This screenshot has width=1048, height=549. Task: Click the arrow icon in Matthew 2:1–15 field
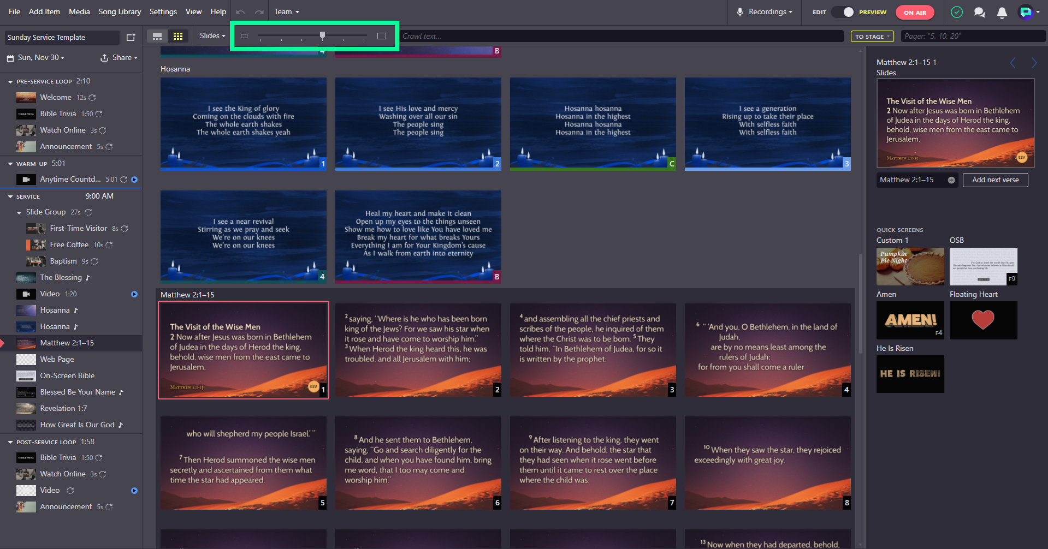coord(951,180)
